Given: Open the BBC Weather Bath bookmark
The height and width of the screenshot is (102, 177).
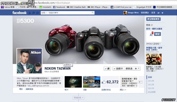Looking at the screenshot, I should 76,7.
